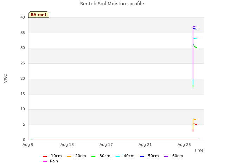This screenshot has width=225, height=168.
Task: Click the orange -20cm legend color marker
Action: click(69, 156)
